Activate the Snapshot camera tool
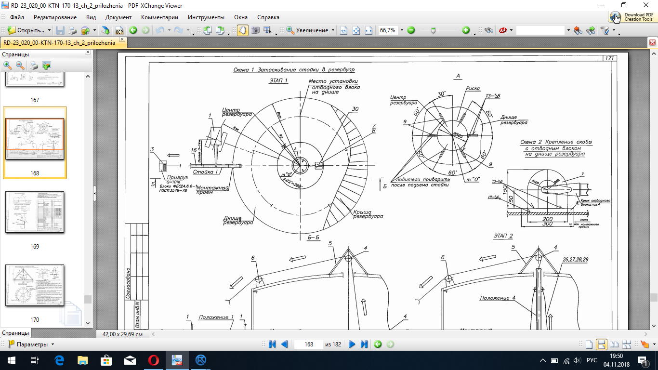658x370 pixels. (255, 30)
